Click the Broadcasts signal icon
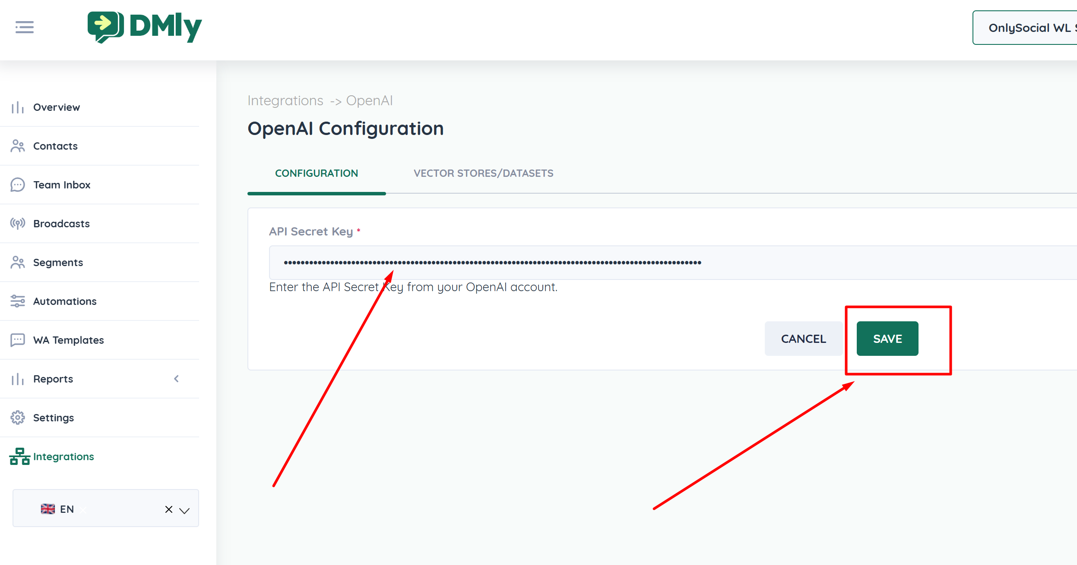Viewport: 1077px width, 565px height. coord(18,223)
